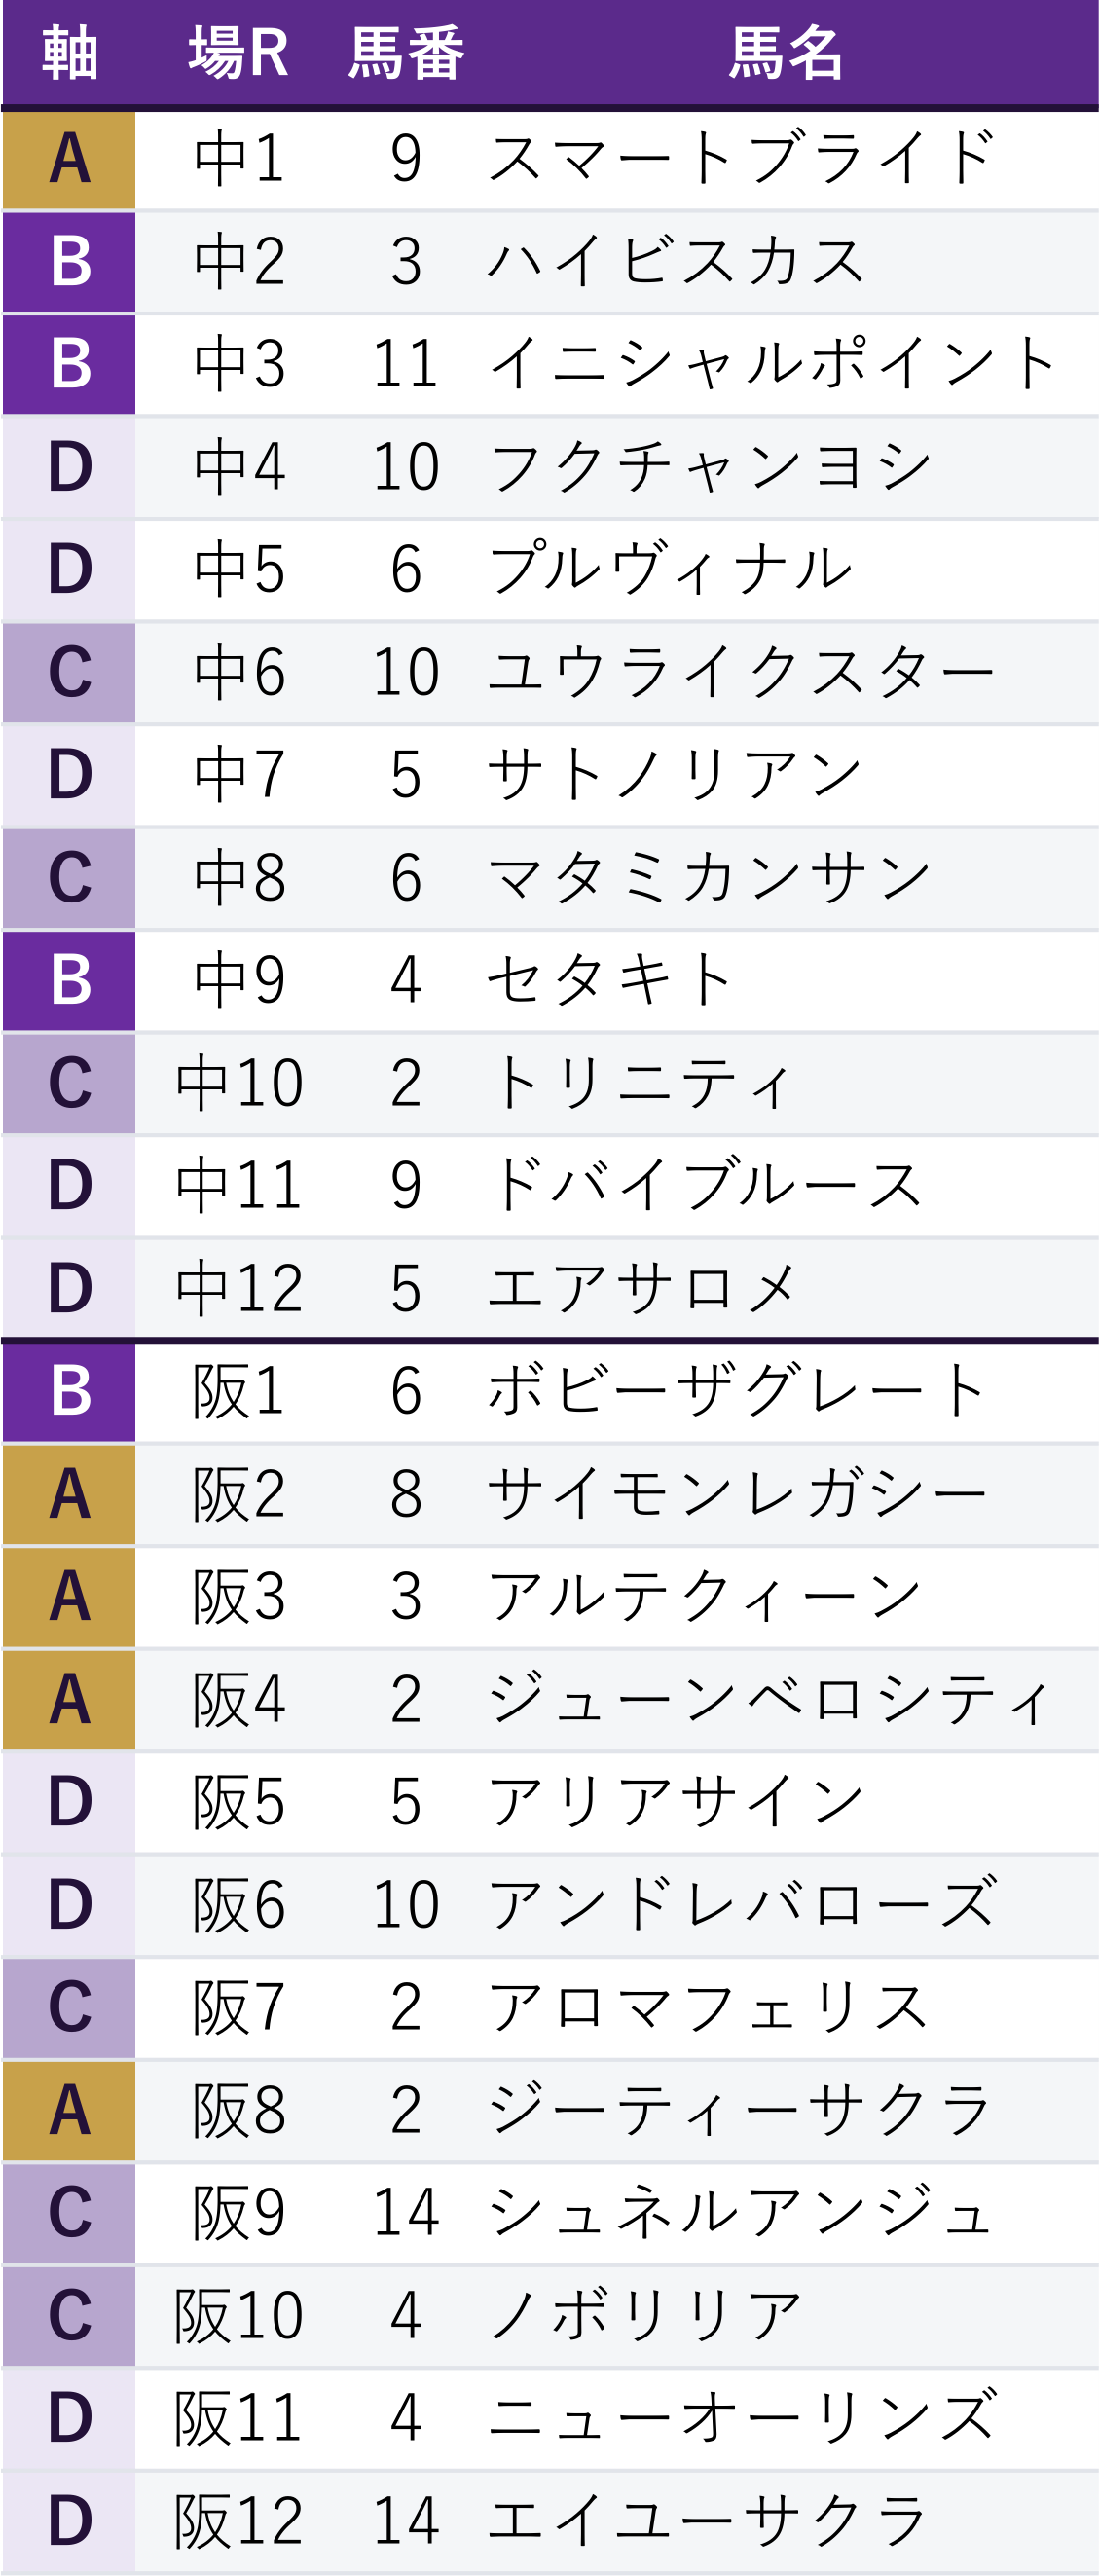Select horse name スマートブライド
1099x2576 pixels.
(x=741, y=158)
